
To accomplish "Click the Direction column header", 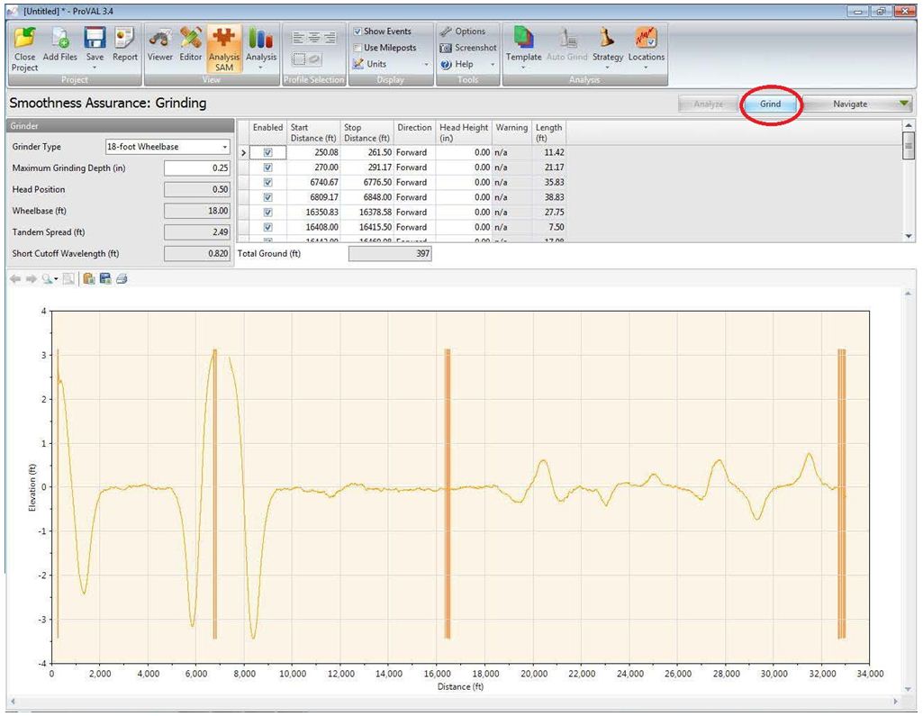I will tap(414, 132).
